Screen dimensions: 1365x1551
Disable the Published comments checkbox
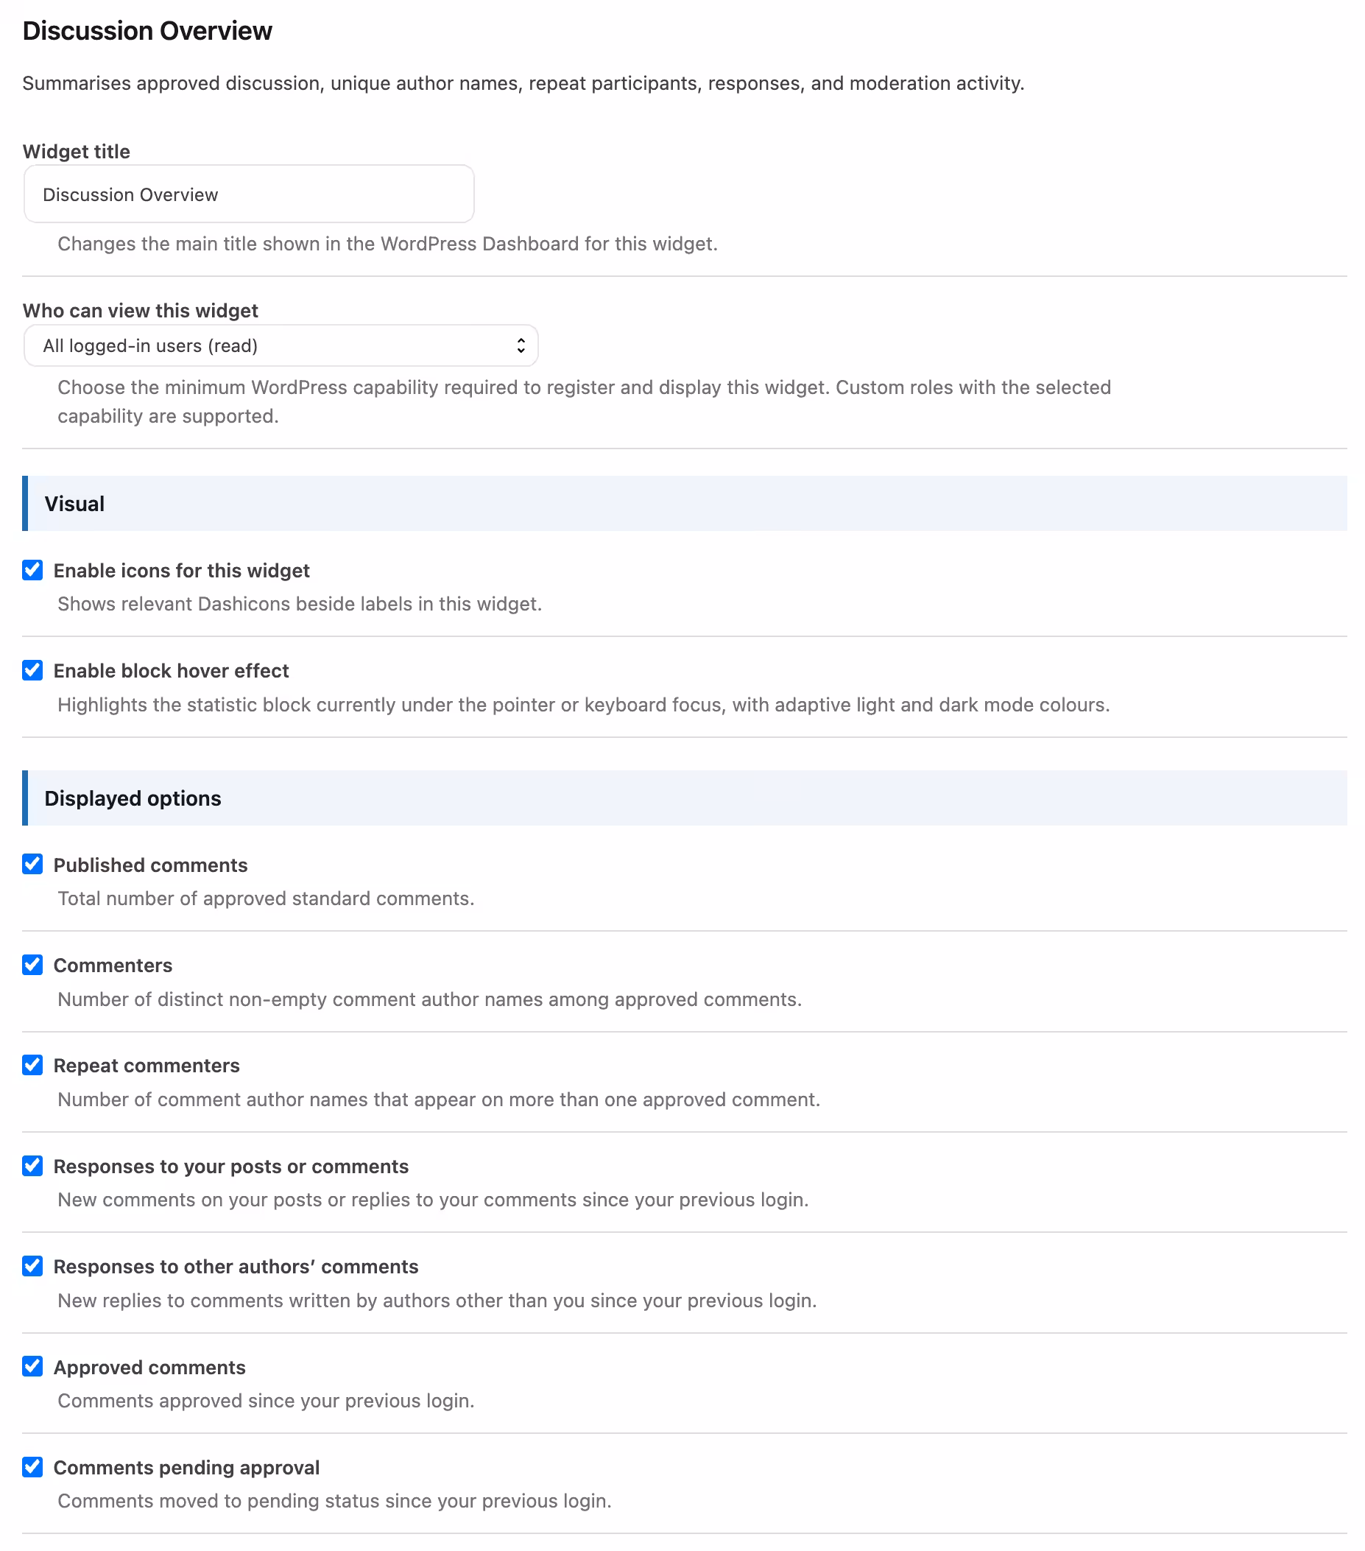(32, 865)
